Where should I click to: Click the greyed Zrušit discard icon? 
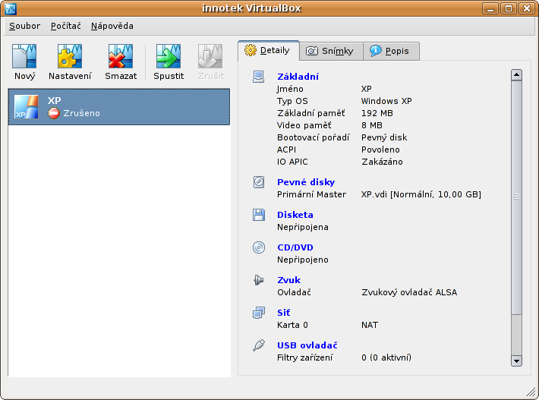(210, 56)
